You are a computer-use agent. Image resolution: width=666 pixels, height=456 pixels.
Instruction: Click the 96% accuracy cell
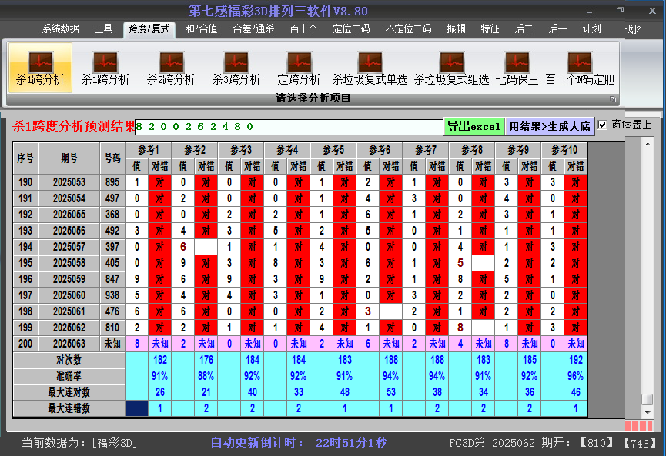tap(575, 376)
